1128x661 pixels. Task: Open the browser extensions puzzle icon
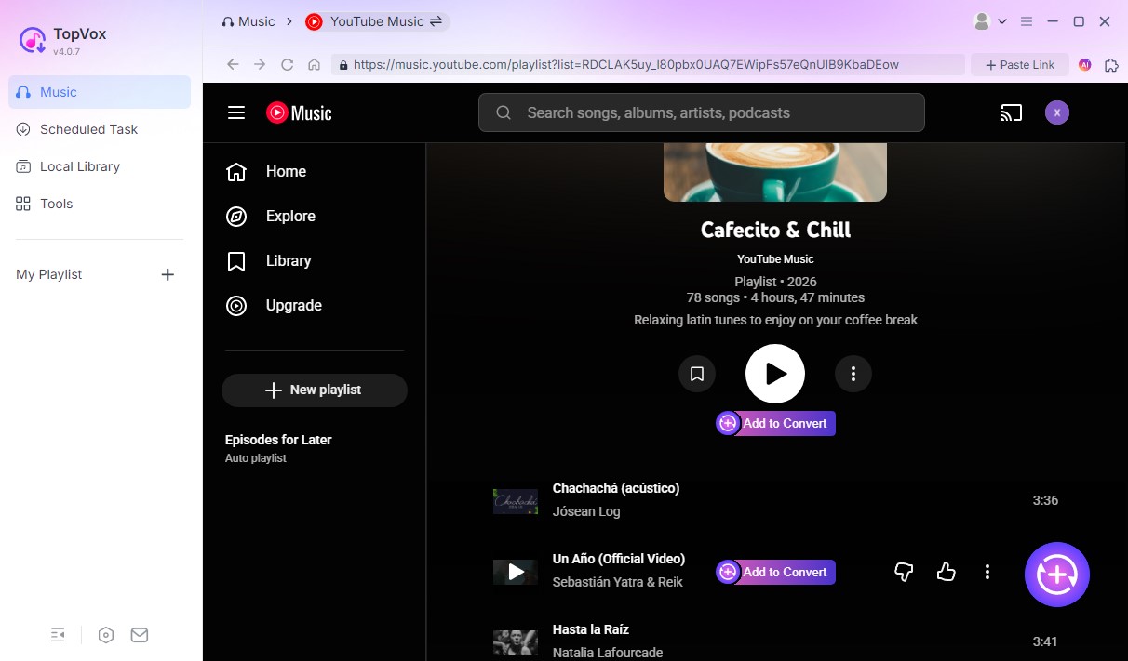(1111, 64)
